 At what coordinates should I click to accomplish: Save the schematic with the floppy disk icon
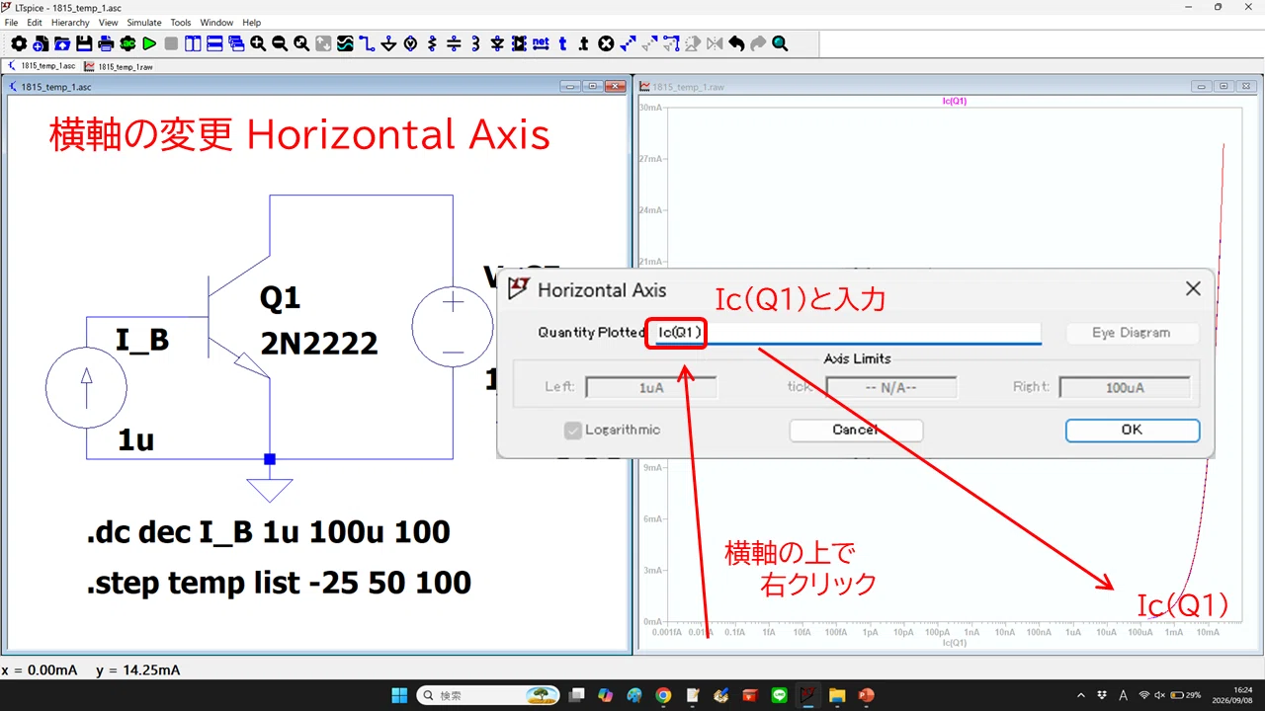pos(83,43)
